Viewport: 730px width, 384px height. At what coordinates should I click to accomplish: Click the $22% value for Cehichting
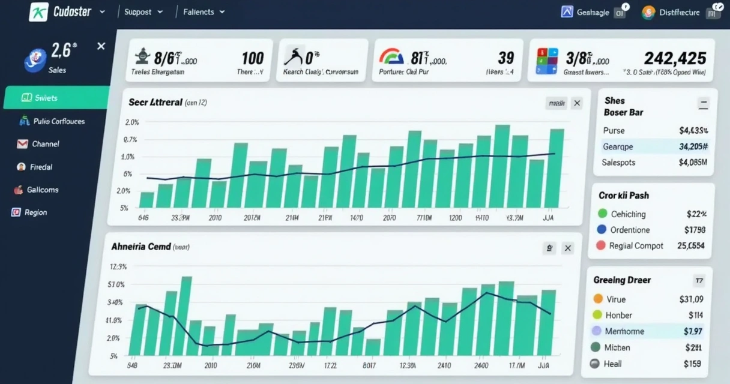696,214
